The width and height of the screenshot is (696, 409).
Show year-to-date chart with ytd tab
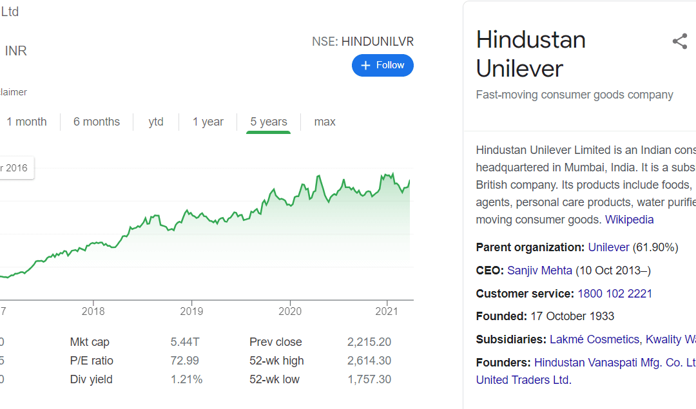point(156,122)
